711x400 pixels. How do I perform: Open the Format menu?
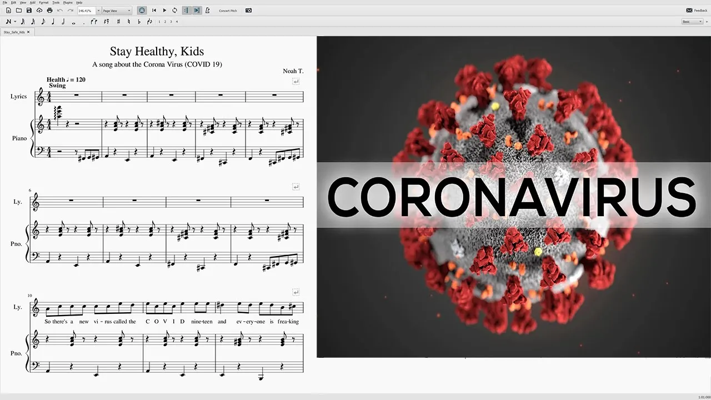[44, 3]
